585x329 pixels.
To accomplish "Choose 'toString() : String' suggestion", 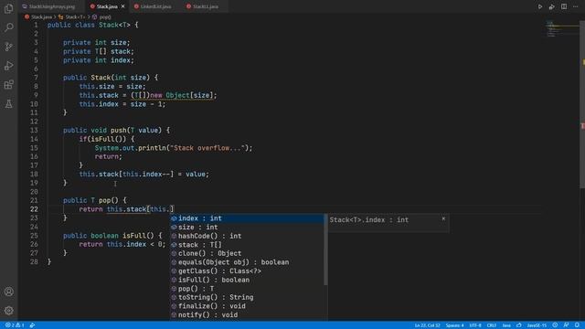I will (x=248, y=297).
